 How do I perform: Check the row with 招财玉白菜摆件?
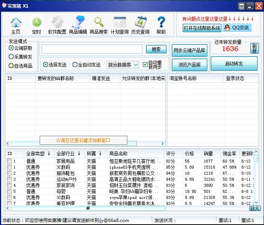click(9, 185)
